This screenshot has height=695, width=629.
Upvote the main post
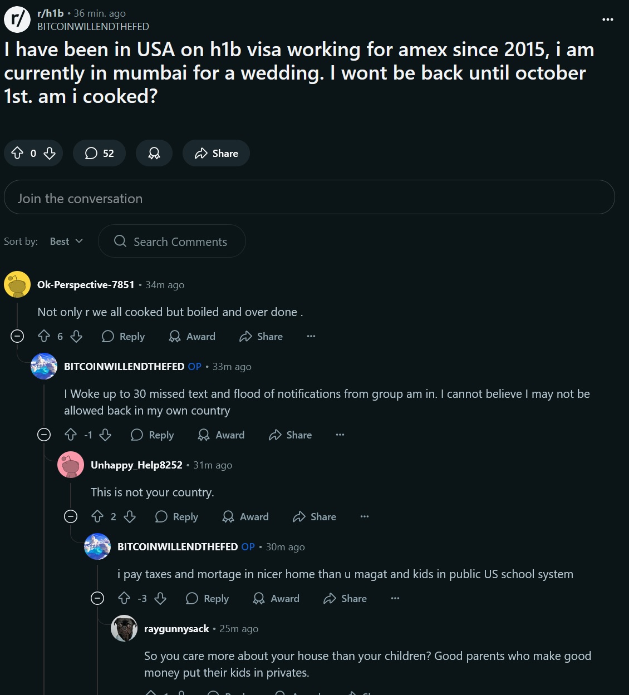[x=17, y=153]
